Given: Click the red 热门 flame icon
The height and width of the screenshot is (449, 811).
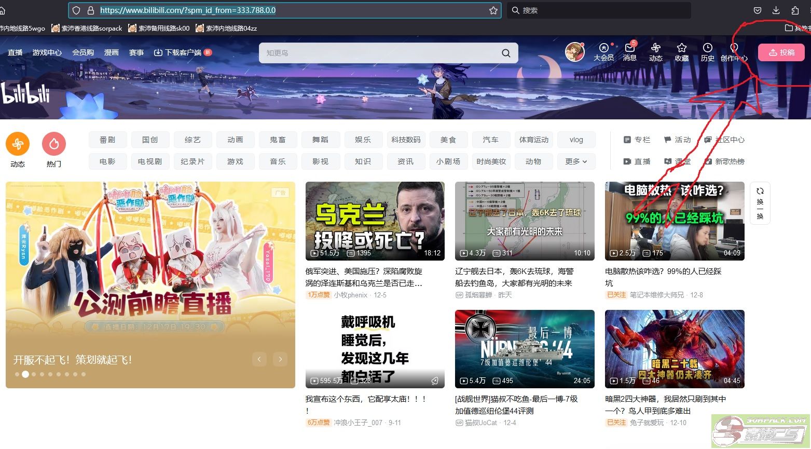Looking at the screenshot, I should pyautogui.click(x=54, y=144).
